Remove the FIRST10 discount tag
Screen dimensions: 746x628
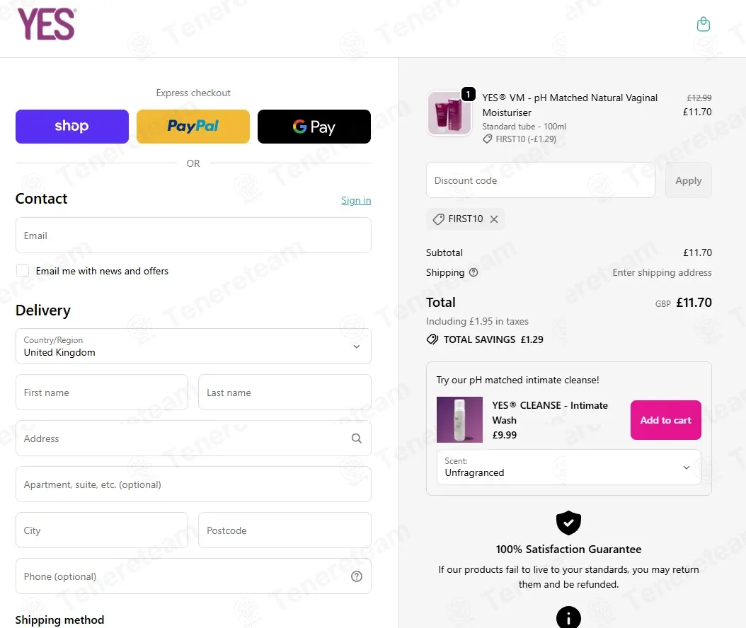tap(494, 219)
